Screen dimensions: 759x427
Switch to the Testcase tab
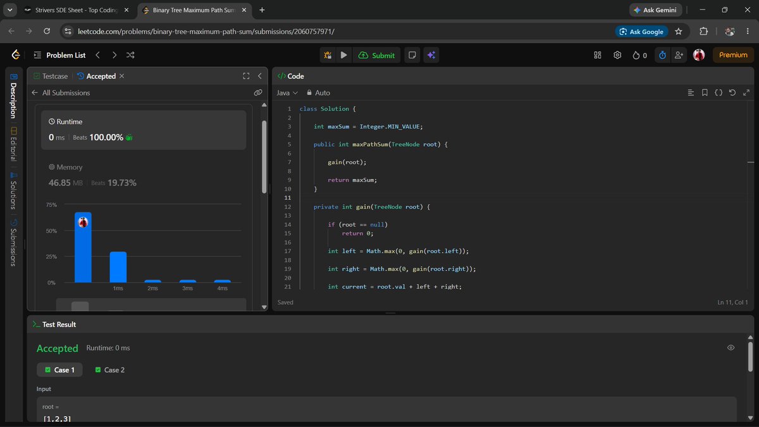[51, 76]
